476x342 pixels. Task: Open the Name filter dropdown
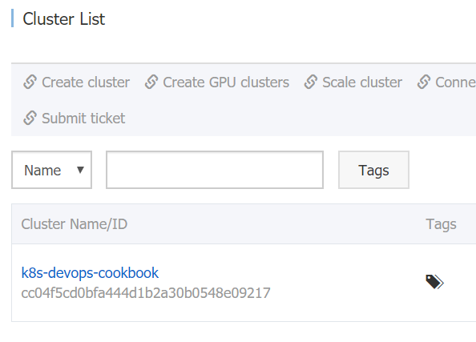[51, 170]
